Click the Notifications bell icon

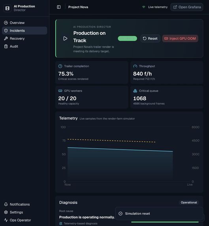[6, 204]
